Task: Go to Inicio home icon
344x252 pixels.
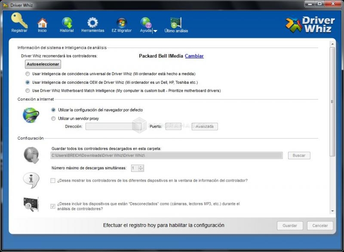Action: [42, 23]
